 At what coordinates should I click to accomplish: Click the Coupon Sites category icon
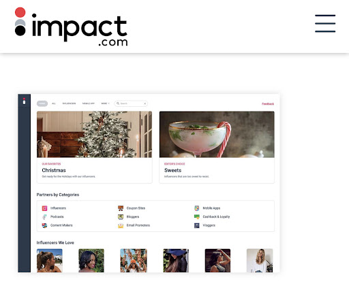click(121, 208)
